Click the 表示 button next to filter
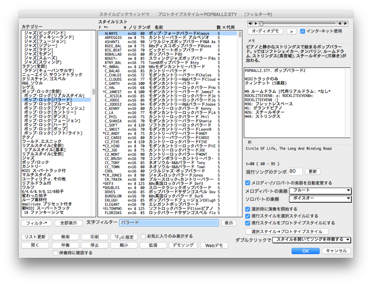Screen dimensions: 372x285 229,223
